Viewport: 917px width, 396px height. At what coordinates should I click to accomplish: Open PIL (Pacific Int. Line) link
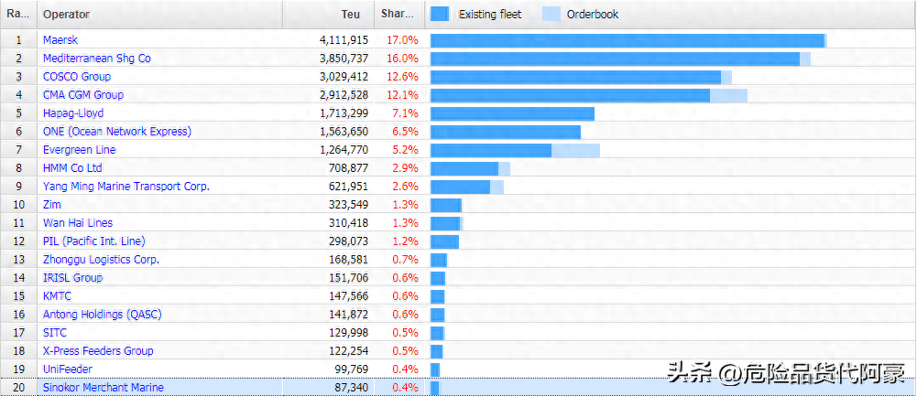[94, 241]
